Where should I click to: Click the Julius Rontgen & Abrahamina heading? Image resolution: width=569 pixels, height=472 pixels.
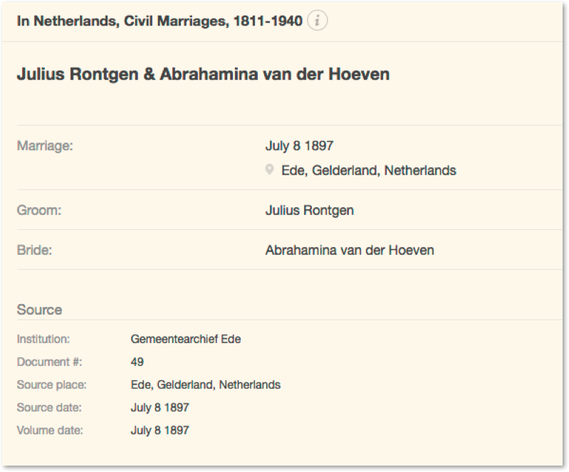pyautogui.click(x=203, y=75)
